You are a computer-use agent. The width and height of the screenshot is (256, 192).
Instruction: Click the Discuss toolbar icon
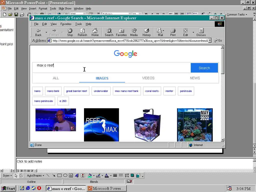pos(201,32)
